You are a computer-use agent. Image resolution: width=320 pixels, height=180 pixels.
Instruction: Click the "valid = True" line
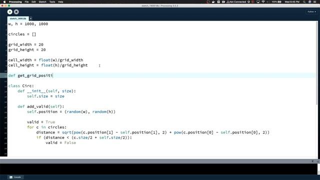click(x=41, y=122)
